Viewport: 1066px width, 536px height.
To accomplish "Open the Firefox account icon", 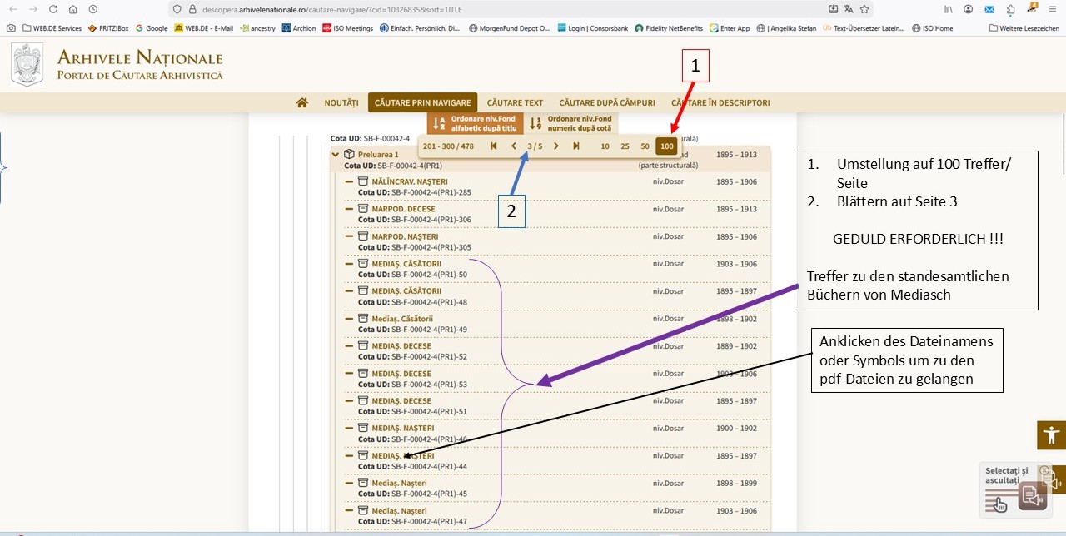I will coord(969,9).
